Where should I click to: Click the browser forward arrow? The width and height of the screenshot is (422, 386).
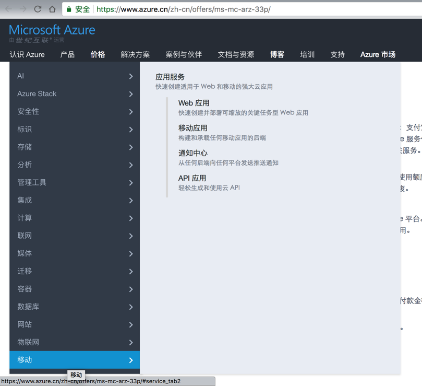point(23,9)
